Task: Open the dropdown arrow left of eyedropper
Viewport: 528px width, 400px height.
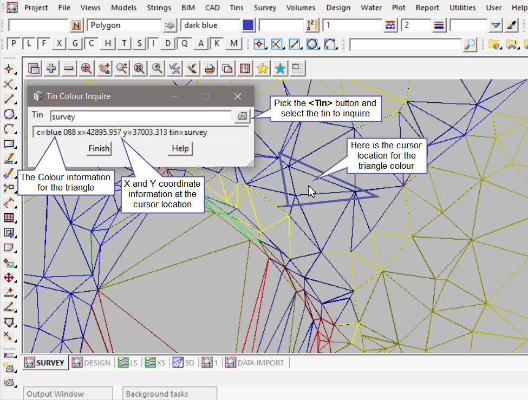Action: (496, 25)
